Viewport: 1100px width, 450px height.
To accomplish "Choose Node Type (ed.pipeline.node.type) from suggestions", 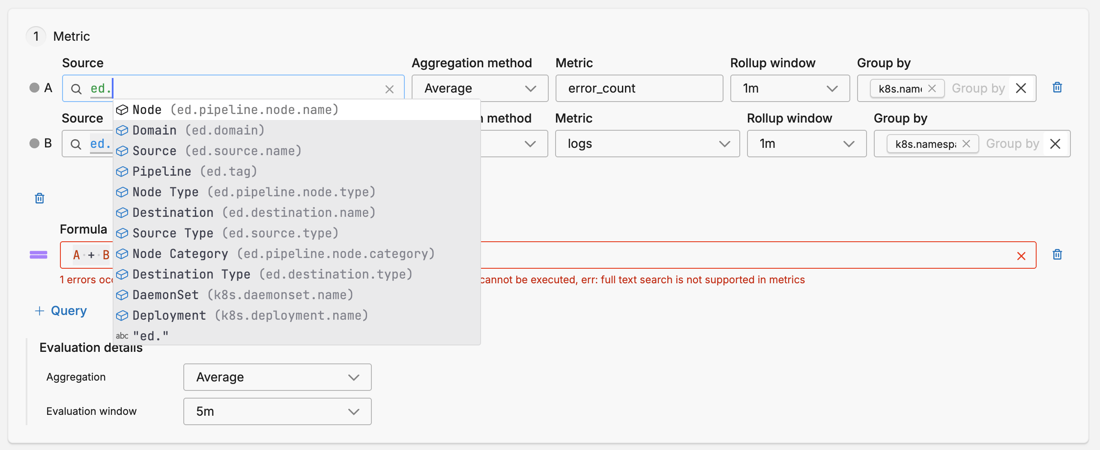I will [254, 192].
